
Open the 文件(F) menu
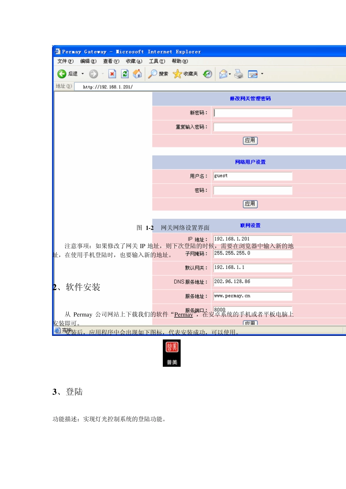[66, 61]
